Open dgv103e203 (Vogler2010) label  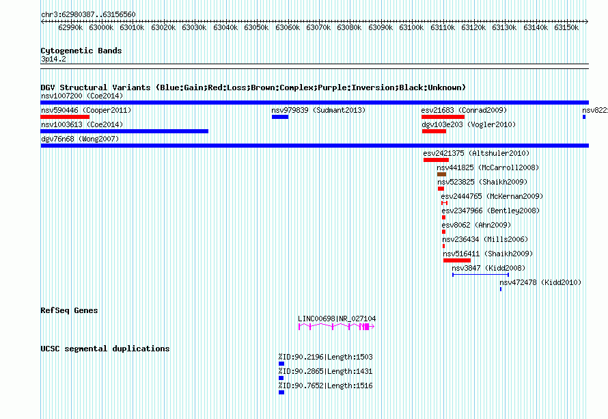[x=469, y=124]
